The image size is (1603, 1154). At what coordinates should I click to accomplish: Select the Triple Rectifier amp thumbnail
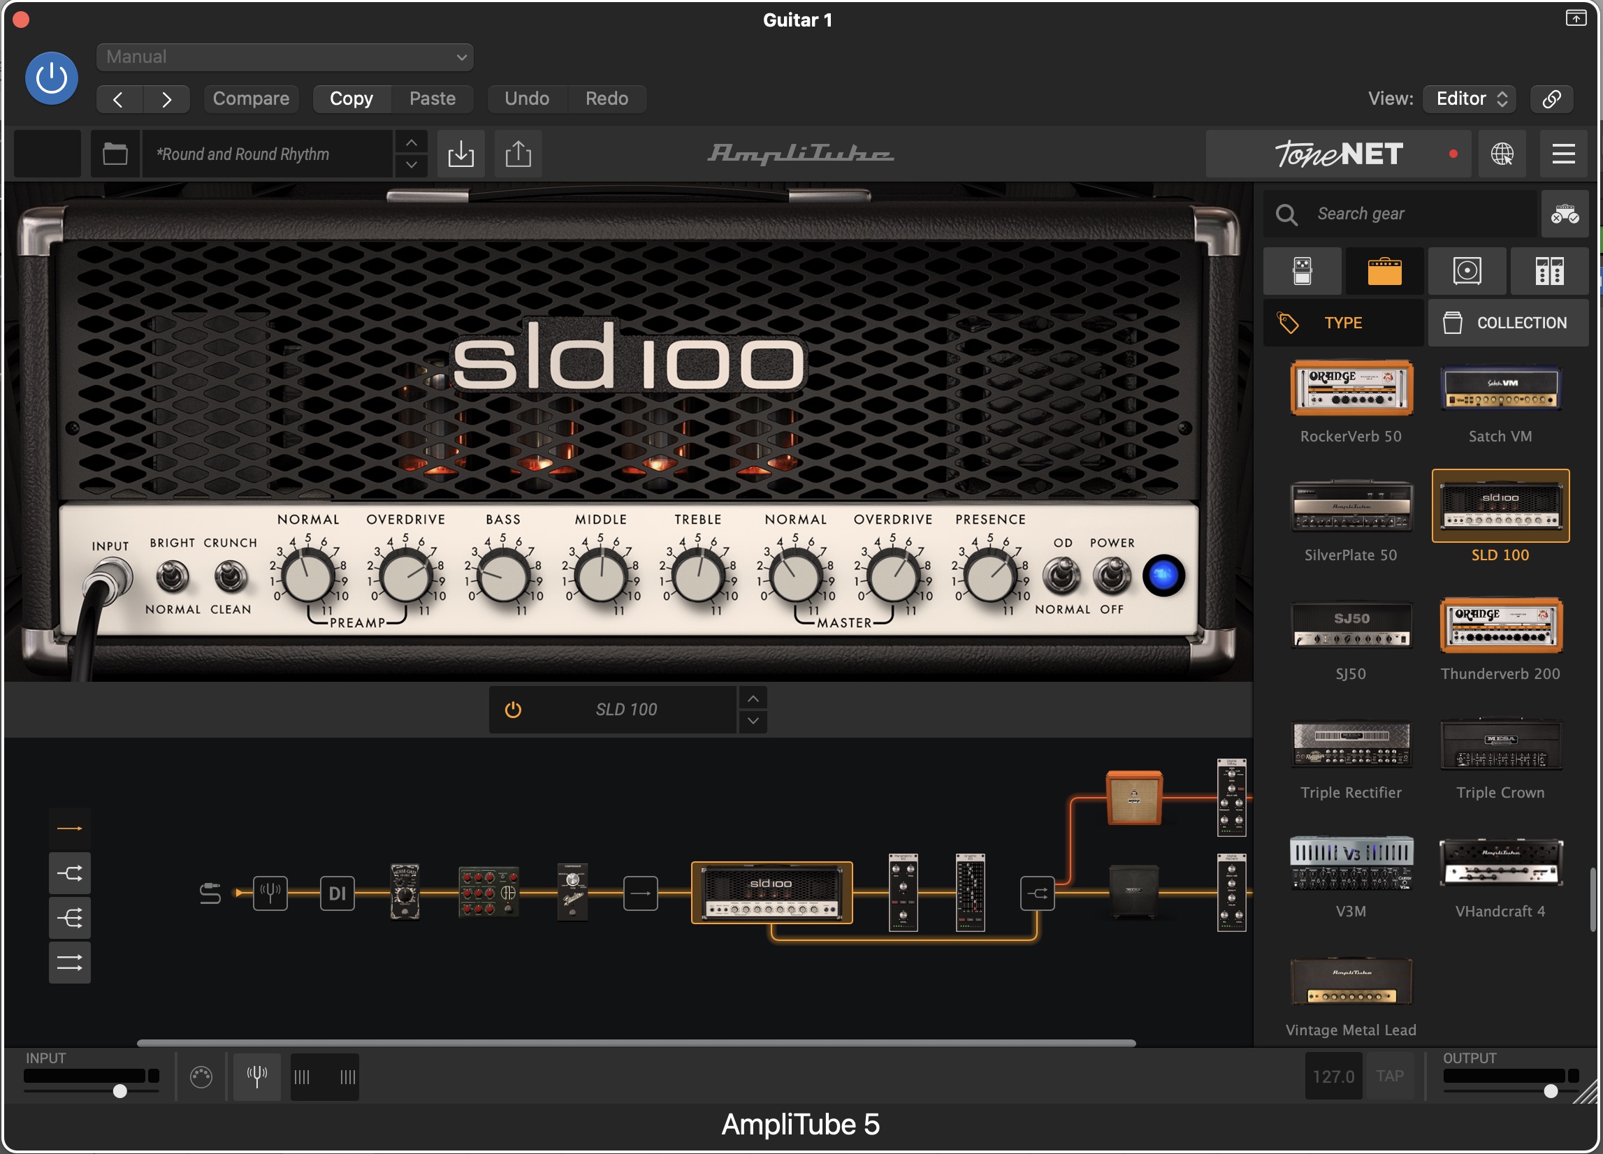coord(1351,744)
